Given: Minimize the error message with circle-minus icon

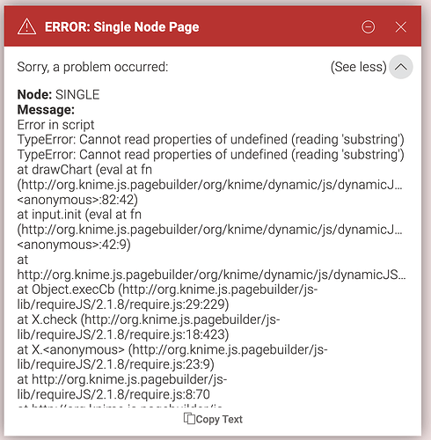Looking at the screenshot, I should pyautogui.click(x=368, y=27).
